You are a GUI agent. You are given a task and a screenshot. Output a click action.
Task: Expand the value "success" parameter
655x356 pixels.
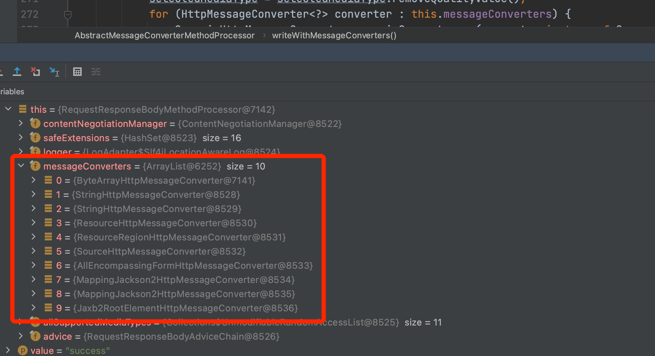tap(8, 350)
